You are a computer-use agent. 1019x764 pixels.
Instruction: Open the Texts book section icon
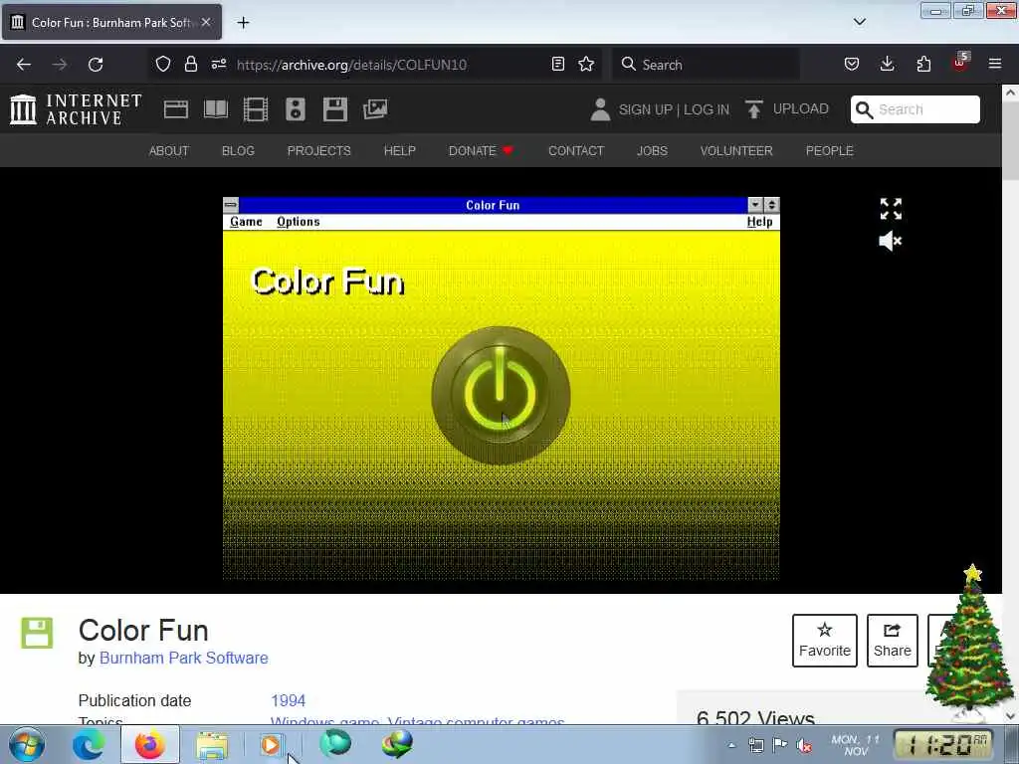click(216, 109)
